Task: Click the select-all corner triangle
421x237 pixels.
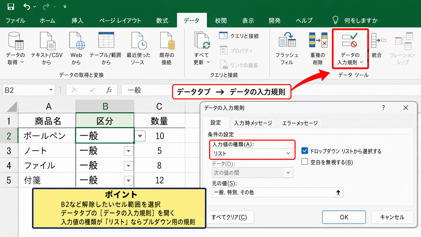Action: click(12, 106)
